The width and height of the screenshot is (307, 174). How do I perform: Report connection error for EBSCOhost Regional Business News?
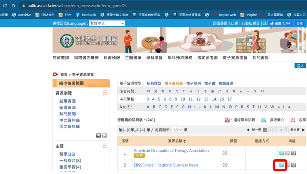pyautogui.click(x=293, y=165)
